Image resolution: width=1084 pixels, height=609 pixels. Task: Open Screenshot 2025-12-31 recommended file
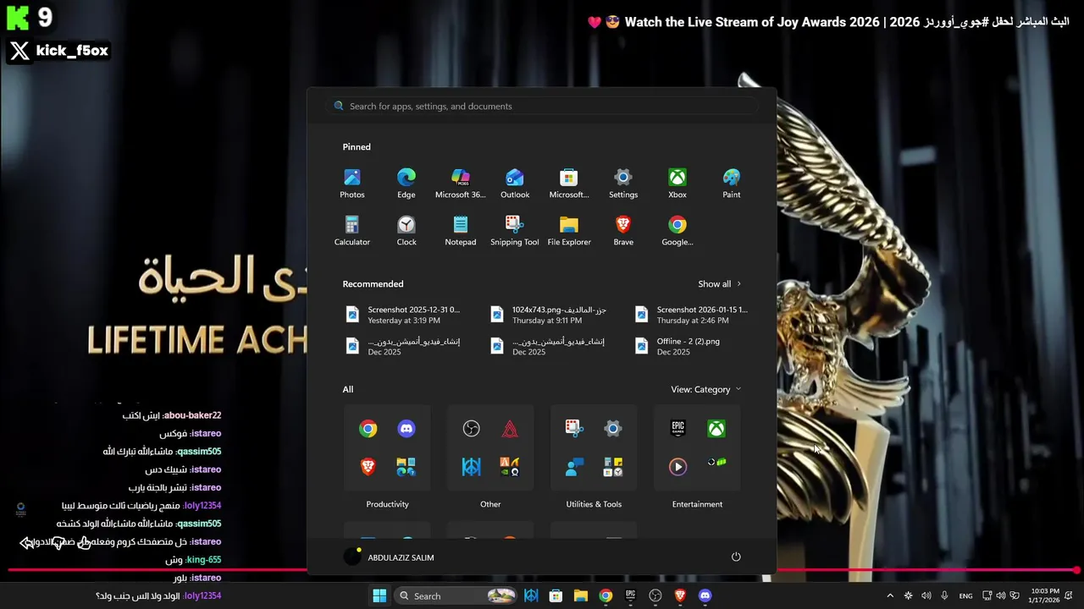click(406, 315)
